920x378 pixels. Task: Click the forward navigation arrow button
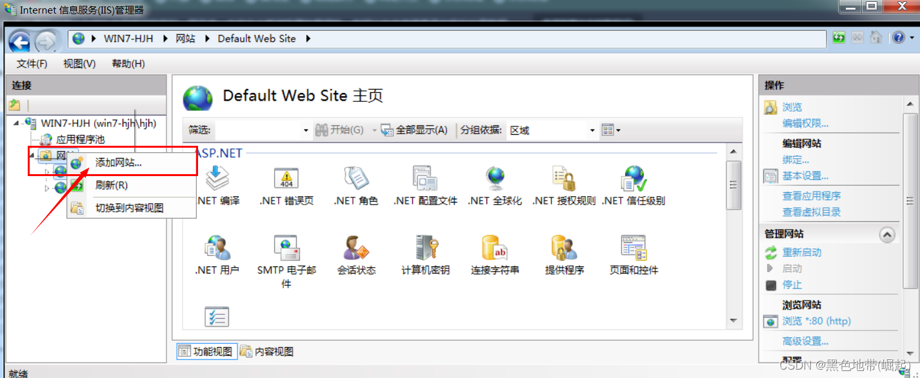tap(45, 42)
